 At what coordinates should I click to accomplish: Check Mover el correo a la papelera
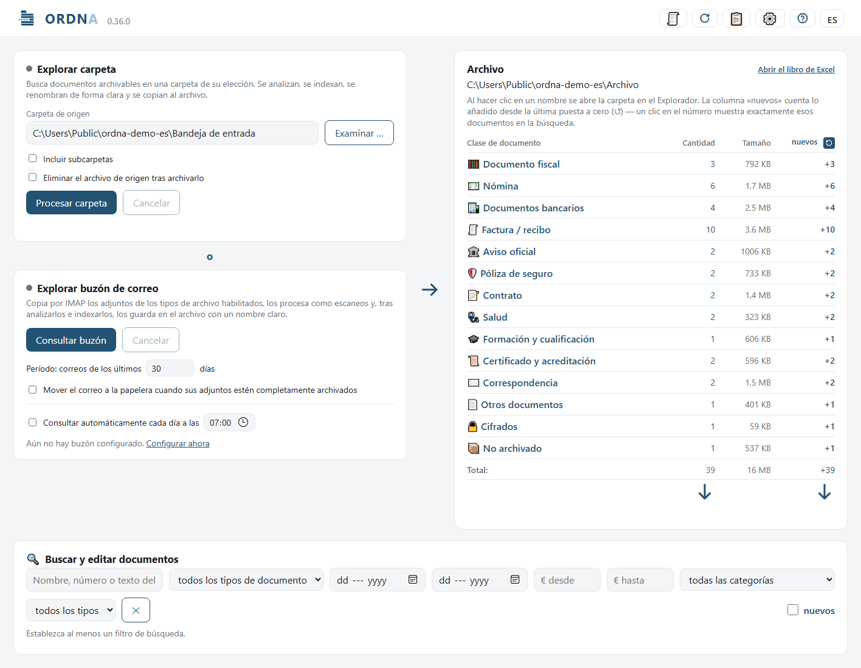coord(33,390)
